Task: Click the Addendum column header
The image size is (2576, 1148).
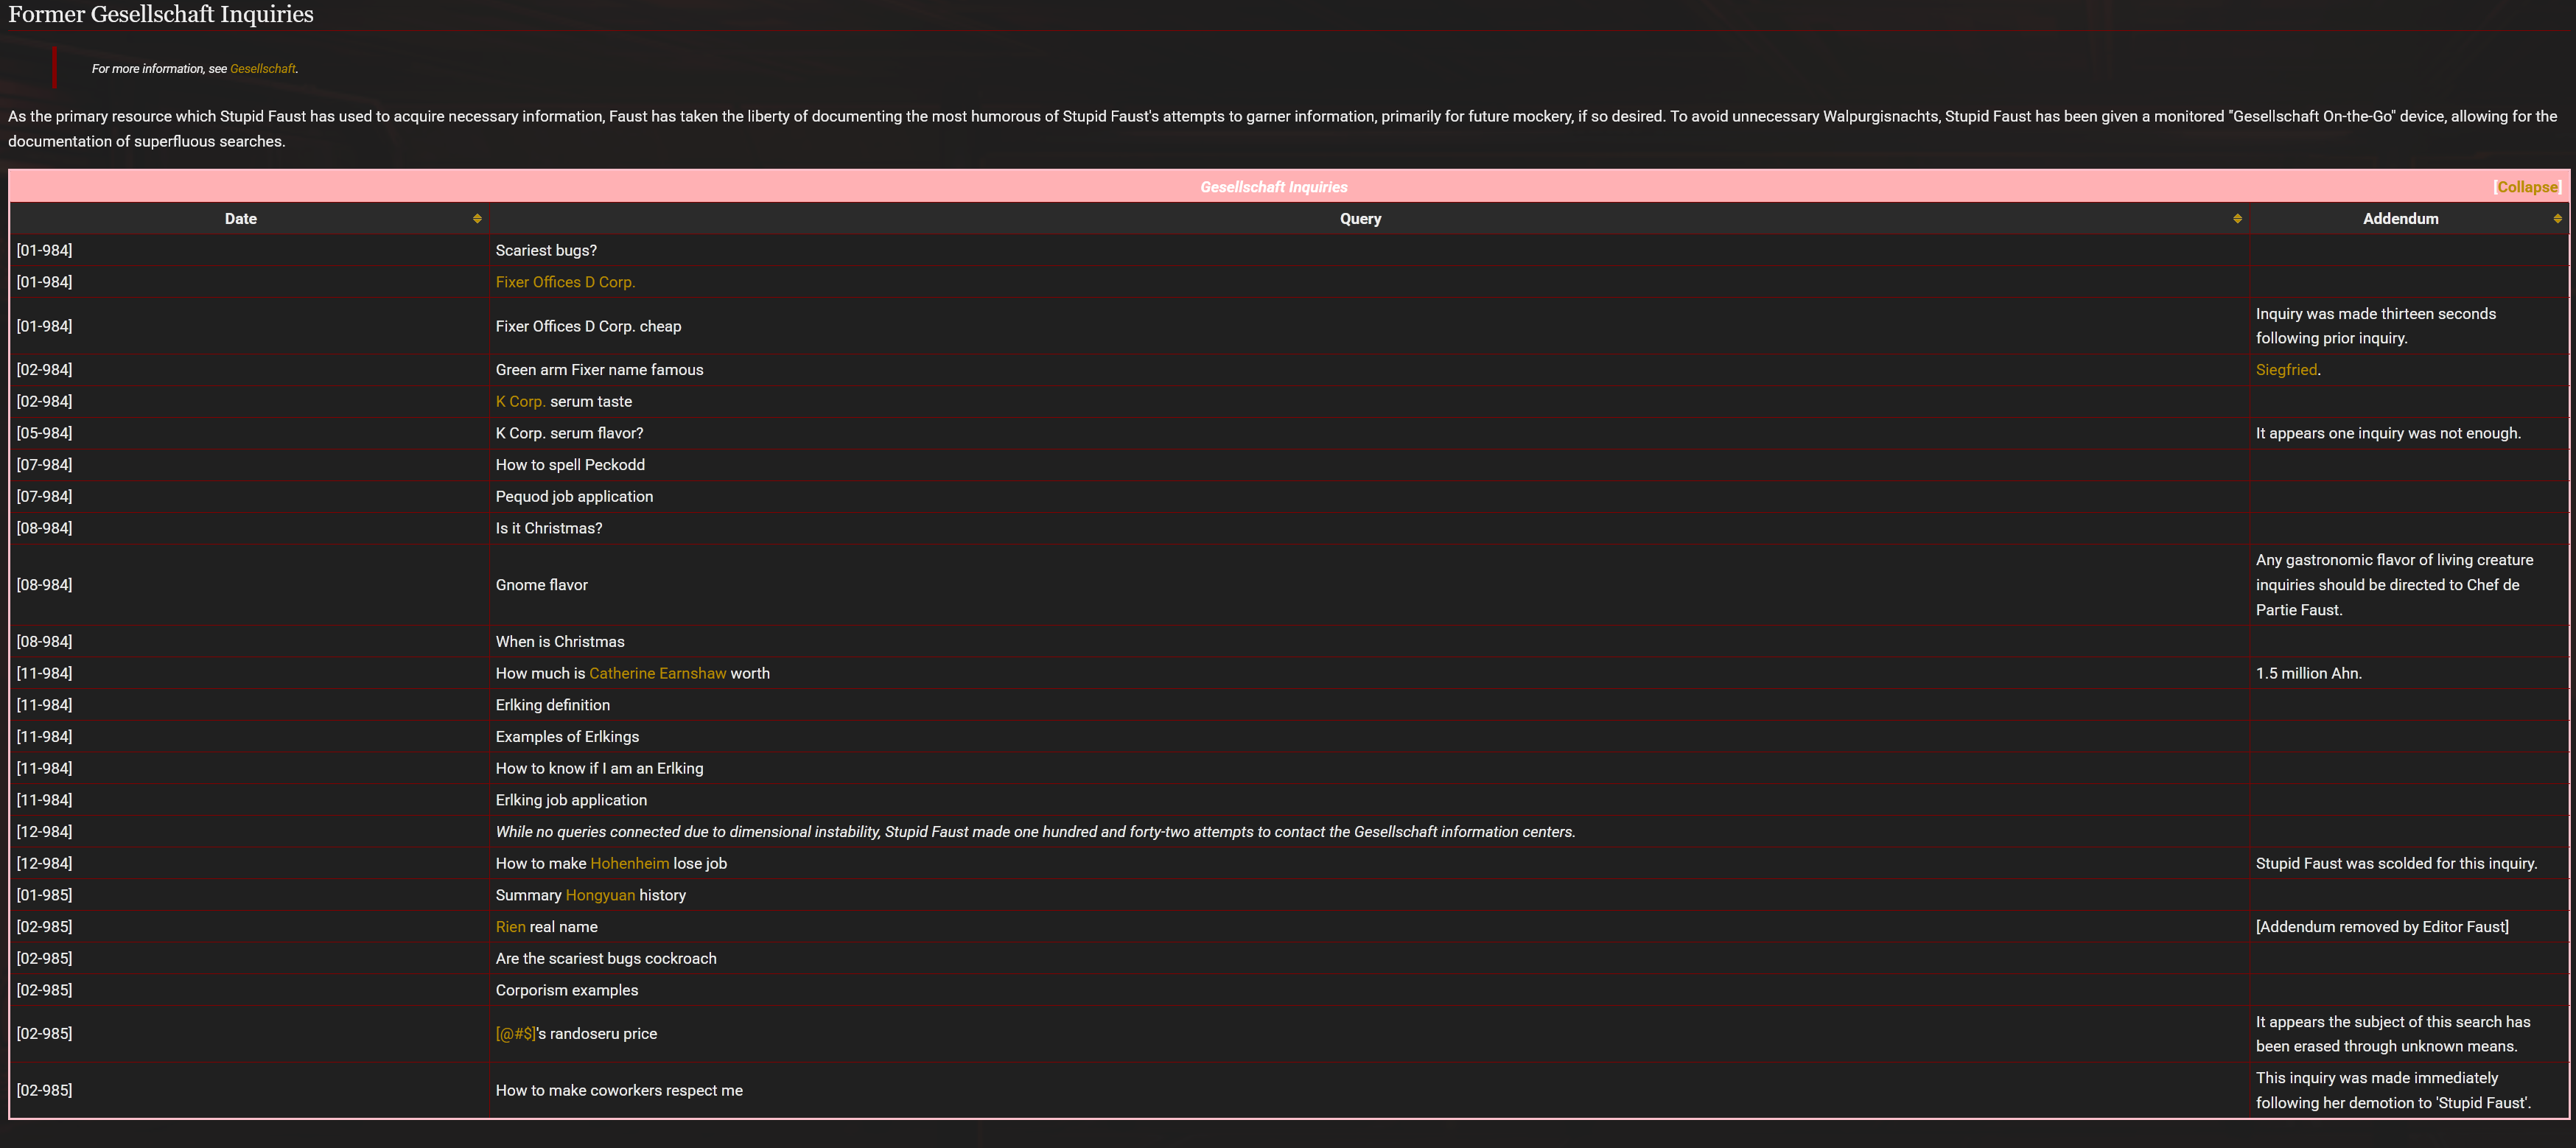Action: tap(2400, 219)
